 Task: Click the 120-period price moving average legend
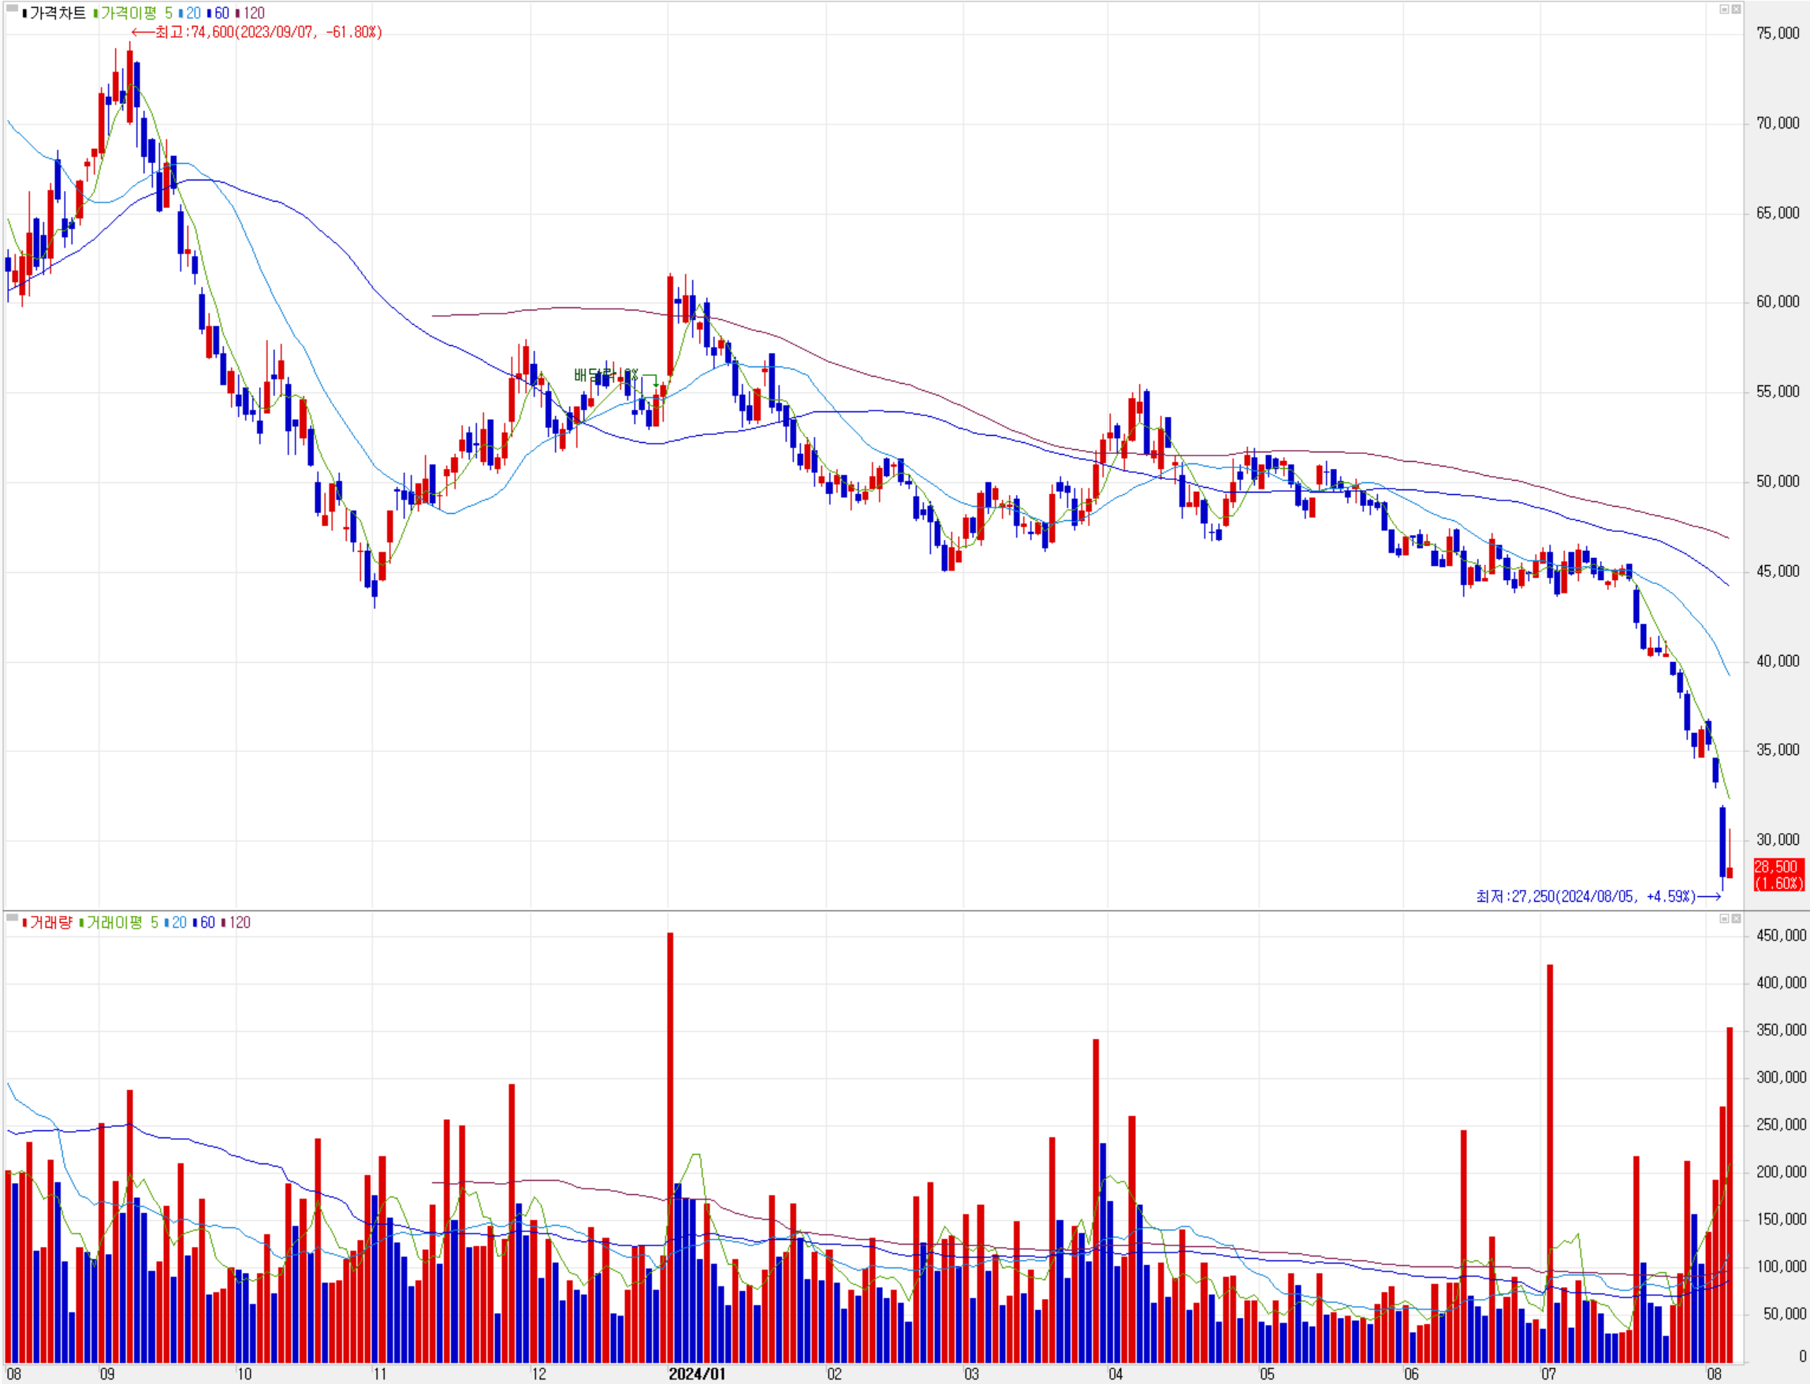pos(253,13)
